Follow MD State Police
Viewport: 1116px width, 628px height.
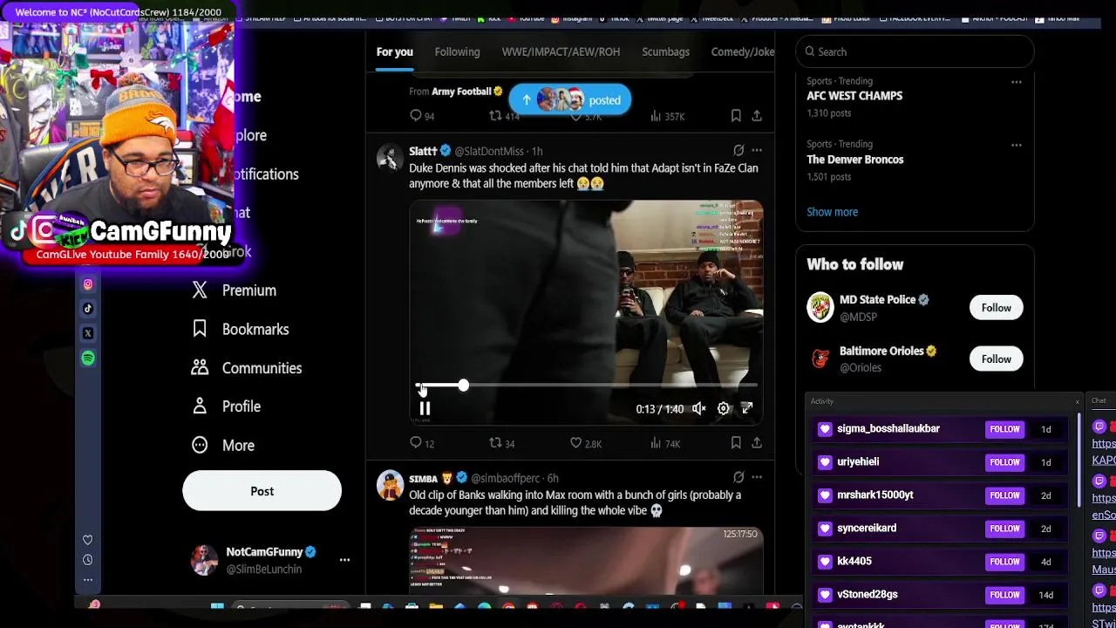coord(996,307)
